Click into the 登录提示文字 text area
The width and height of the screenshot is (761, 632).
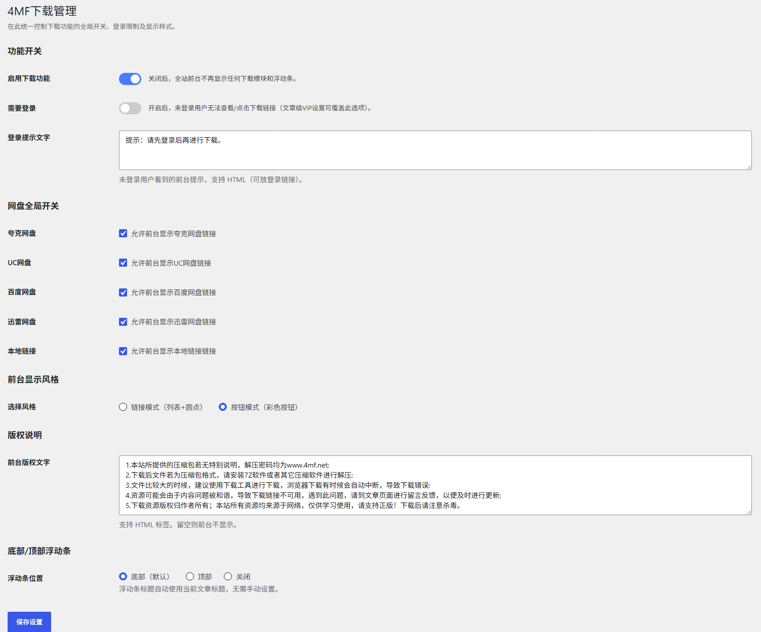tap(435, 150)
